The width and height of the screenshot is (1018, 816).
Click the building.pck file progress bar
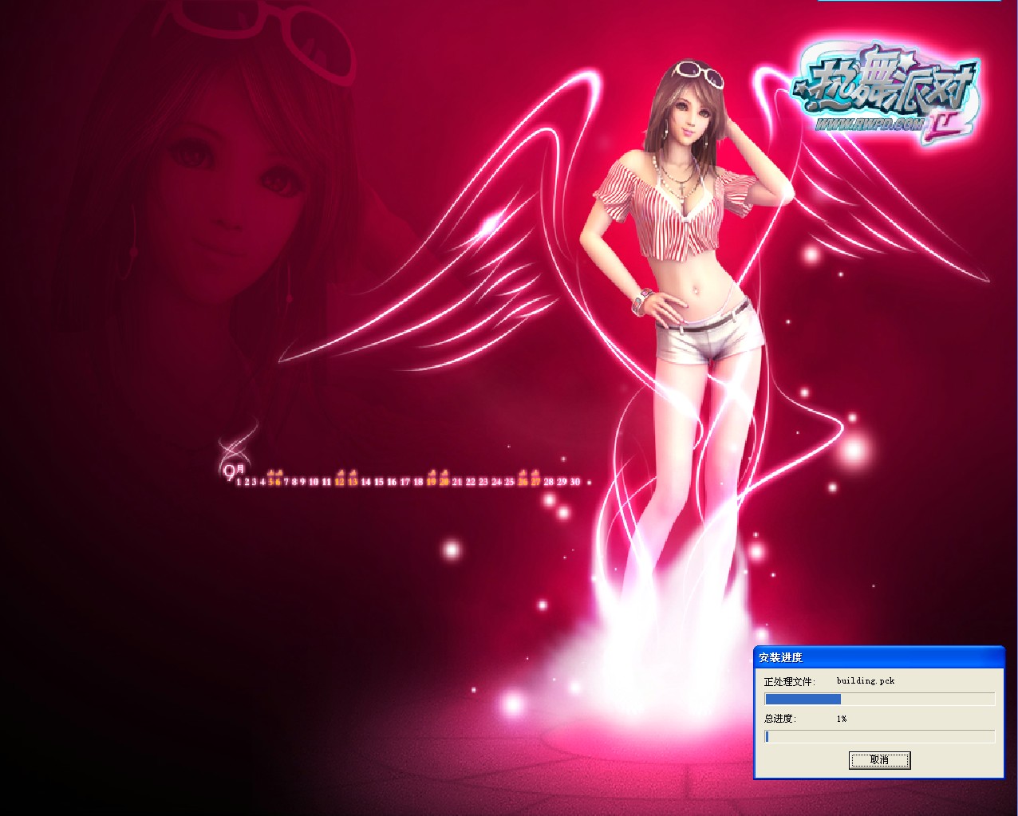coord(879,699)
